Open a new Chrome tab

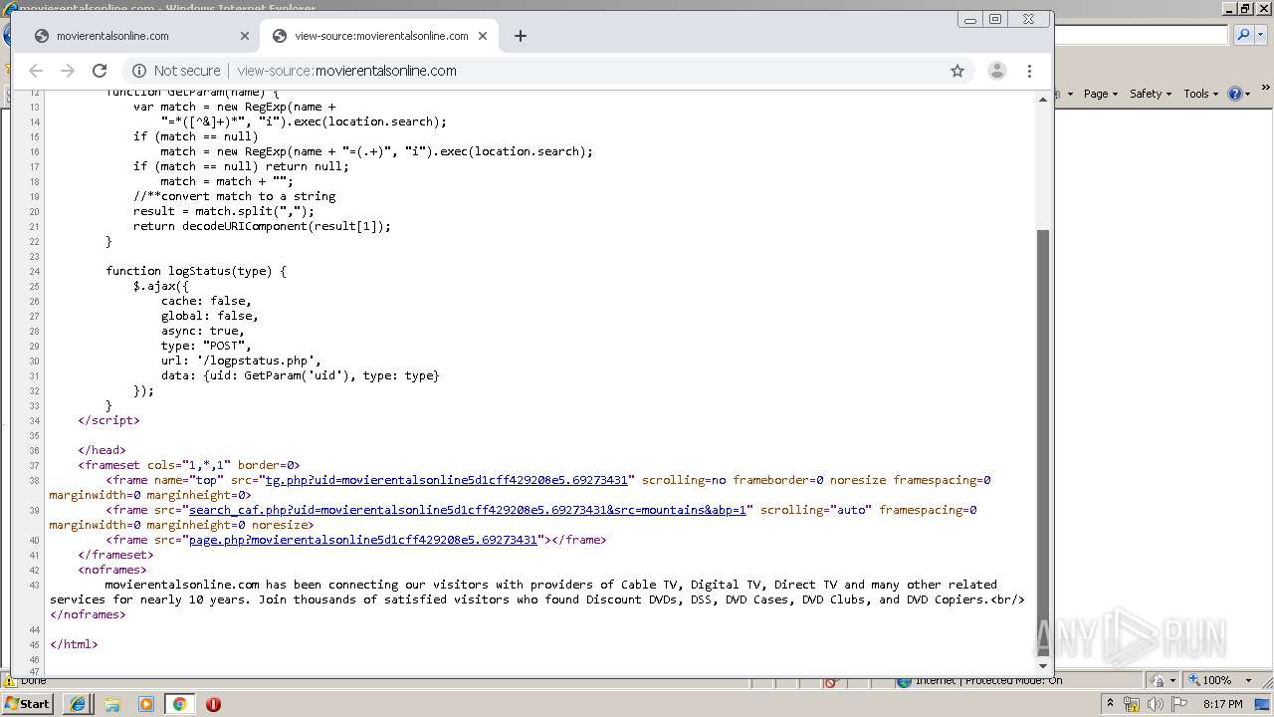point(521,36)
